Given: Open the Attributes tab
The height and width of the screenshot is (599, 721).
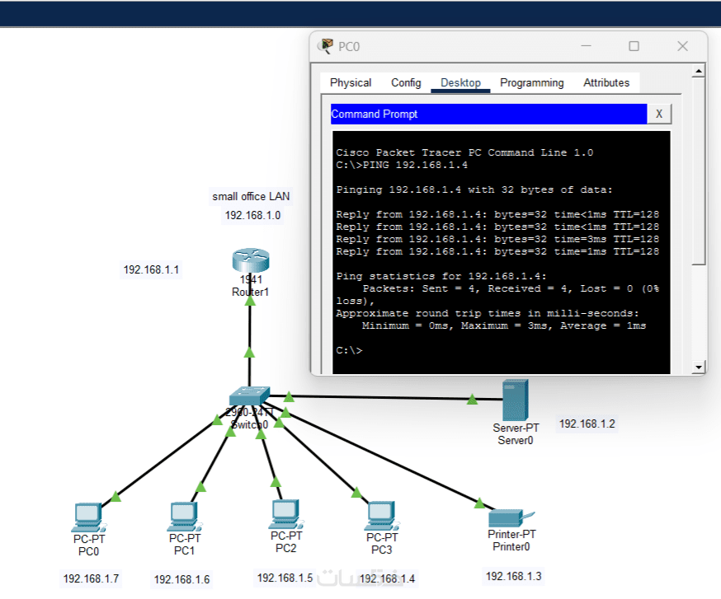Looking at the screenshot, I should (606, 82).
